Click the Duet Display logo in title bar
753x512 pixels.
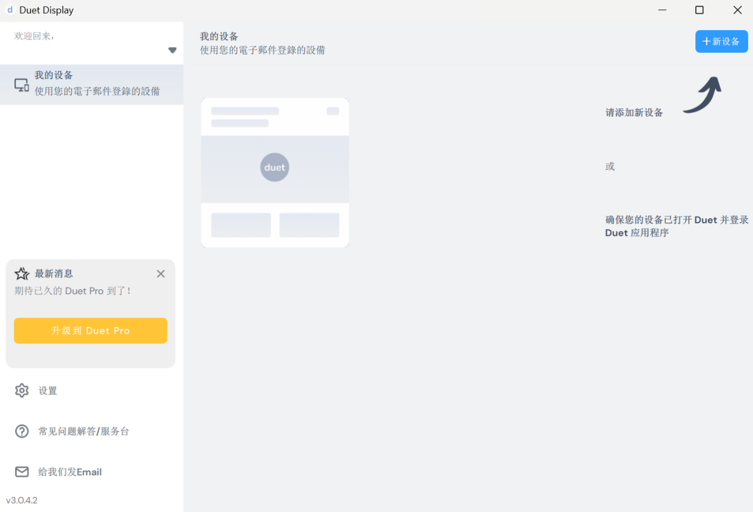pos(9,10)
